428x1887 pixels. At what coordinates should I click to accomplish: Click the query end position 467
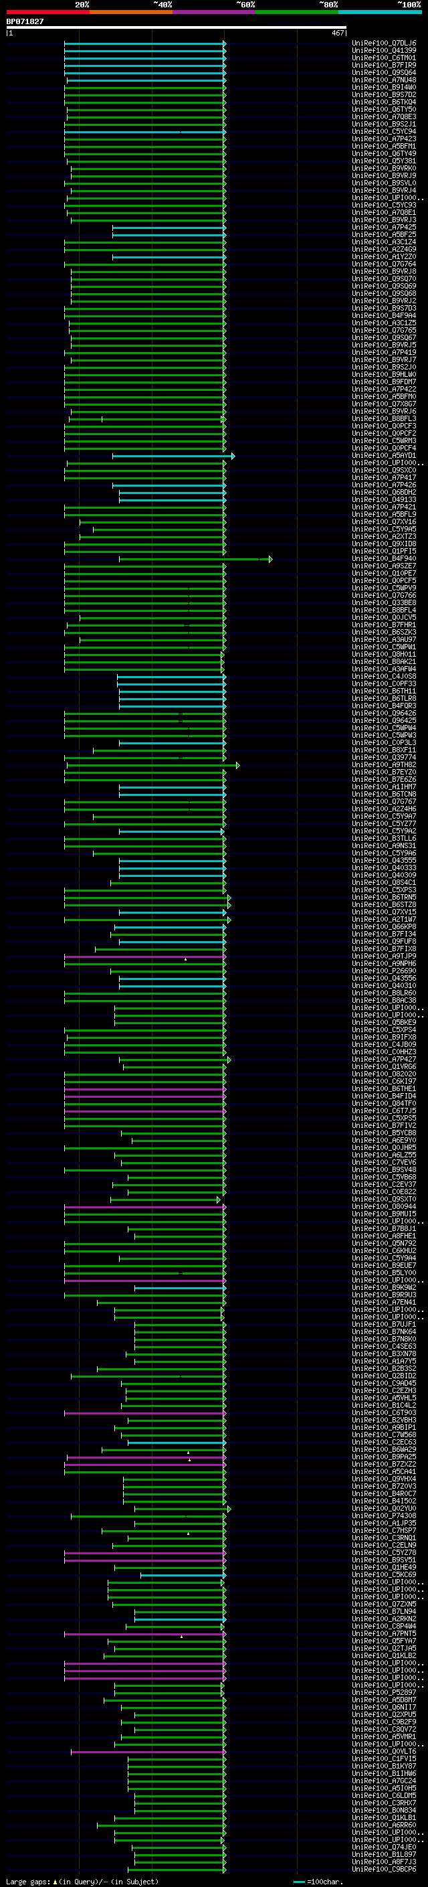[337, 33]
